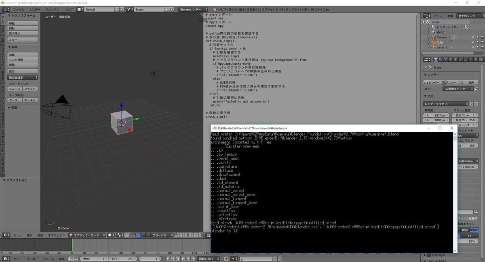Open the File menu
485x262 pixels.
[x=19, y=9]
